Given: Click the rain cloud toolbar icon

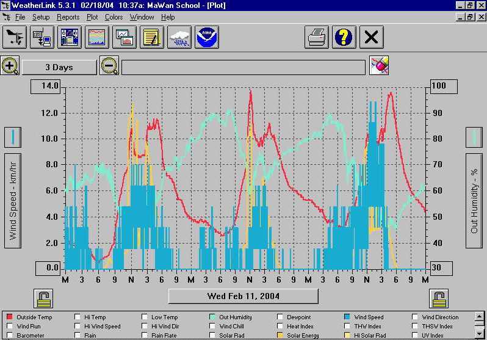Looking at the screenshot, I should [179, 37].
